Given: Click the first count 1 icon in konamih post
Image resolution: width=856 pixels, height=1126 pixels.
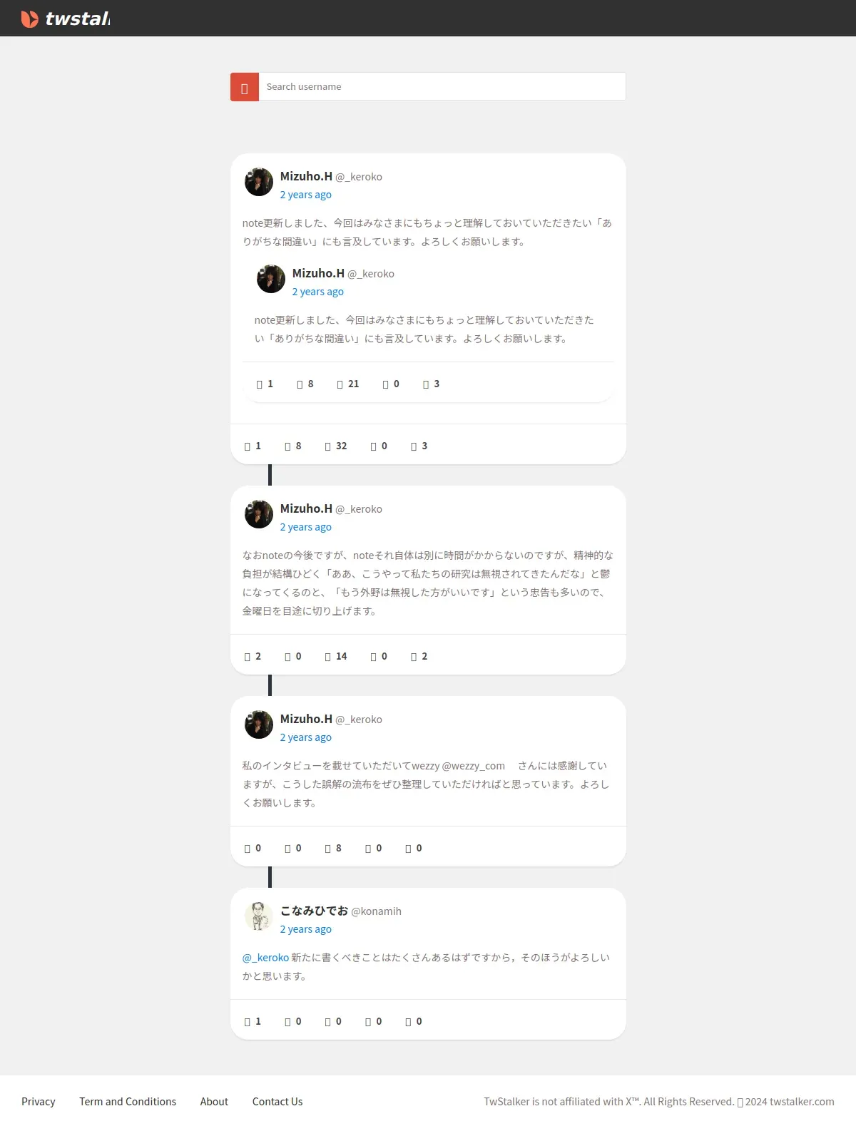Looking at the screenshot, I should 248,1022.
